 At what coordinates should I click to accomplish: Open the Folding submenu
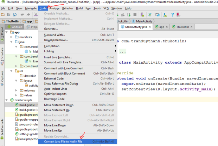(x=78, y=51)
